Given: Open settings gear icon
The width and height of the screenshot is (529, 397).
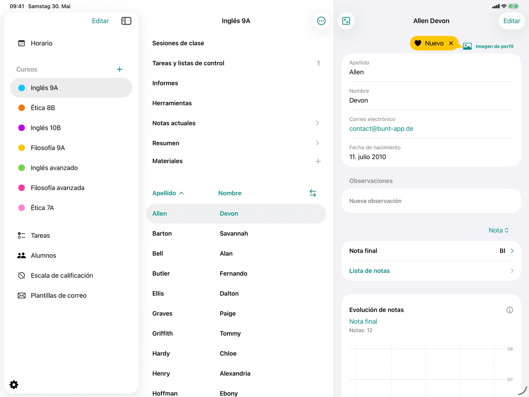Looking at the screenshot, I should pos(14,384).
